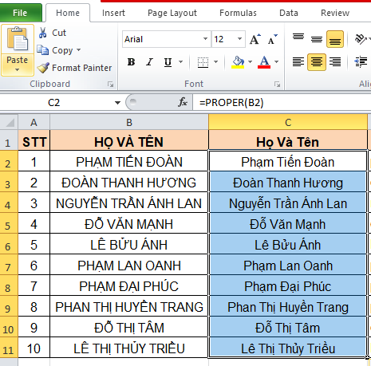Select the Format Painter brush
The width and height of the screenshot is (371, 366).
(x=43, y=68)
